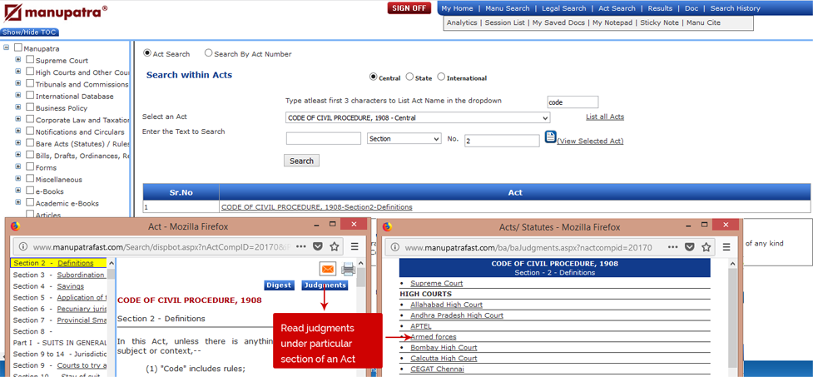Expand Notifications and Circulars node
813x377 pixels.
pos(18,131)
